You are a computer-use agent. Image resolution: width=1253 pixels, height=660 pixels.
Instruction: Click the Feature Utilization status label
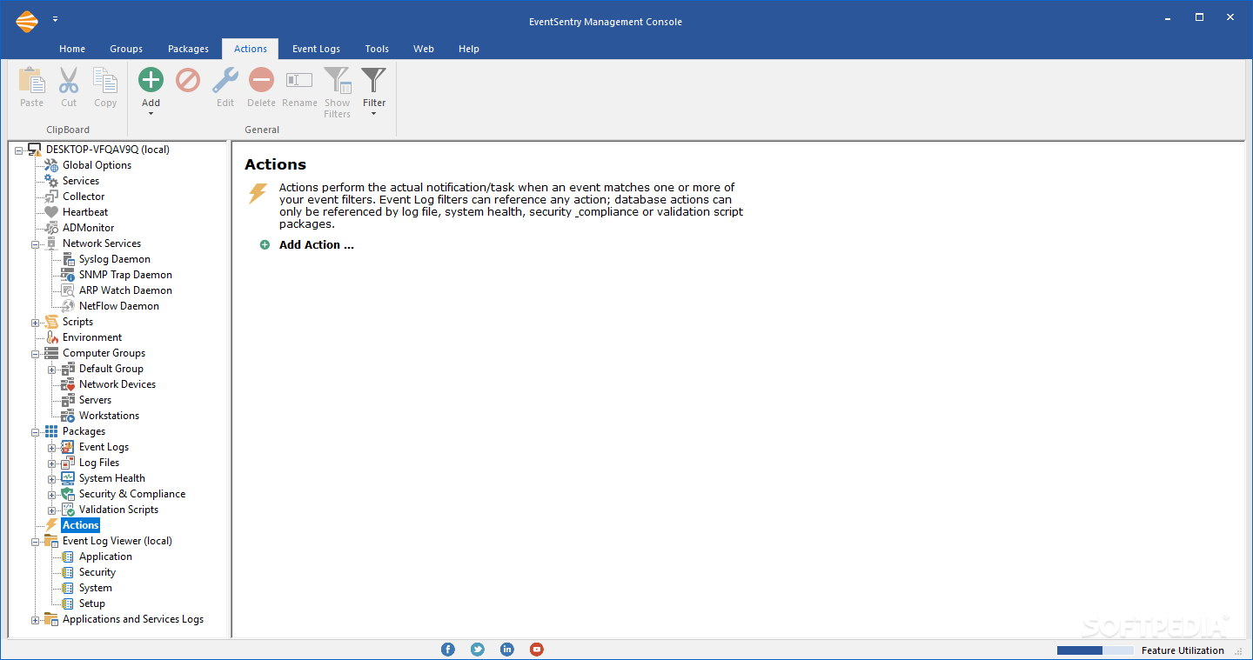1183,650
